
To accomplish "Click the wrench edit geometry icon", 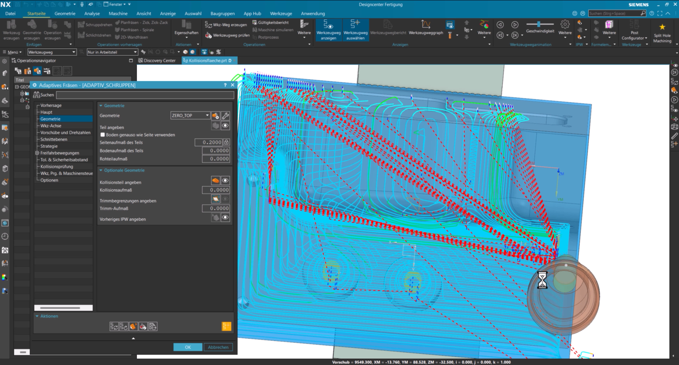I will [x=225, y=116].
